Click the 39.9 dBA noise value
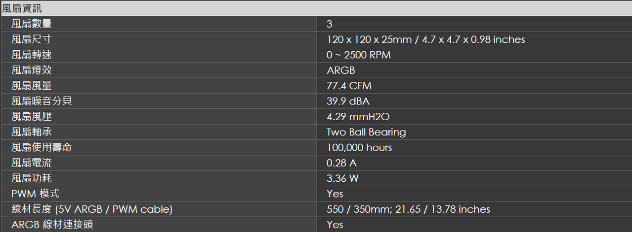The height and width of the screenshot is (232, 632). coord(348,101)
